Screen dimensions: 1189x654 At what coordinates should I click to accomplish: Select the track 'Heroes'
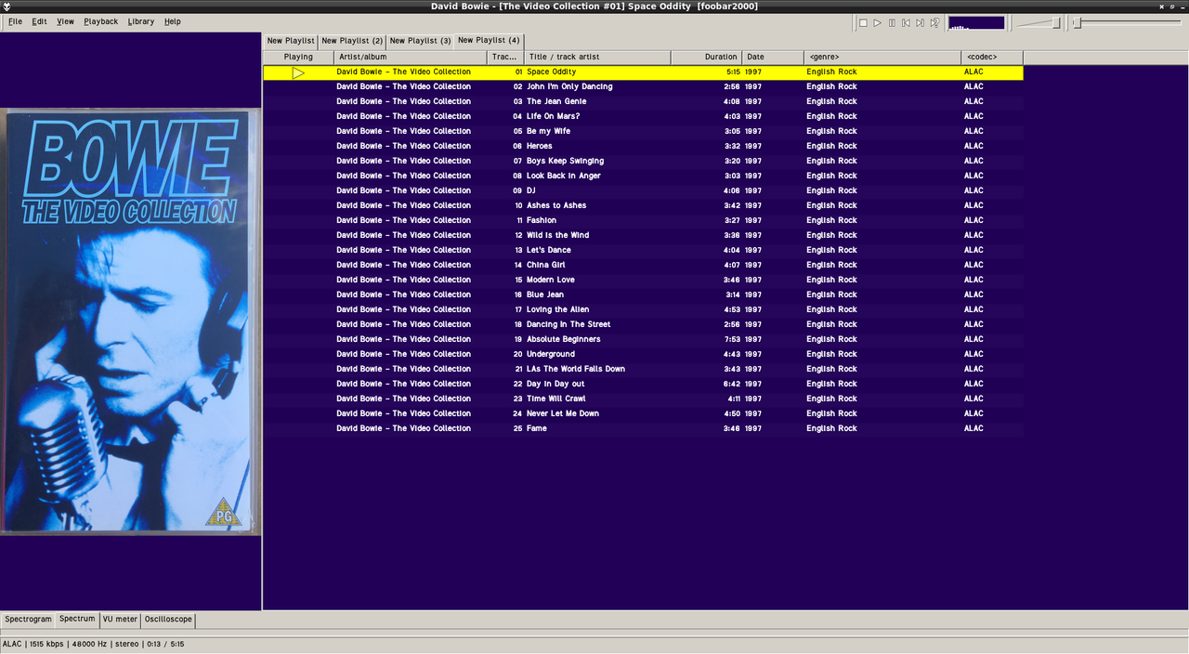[x=643, y=146]
